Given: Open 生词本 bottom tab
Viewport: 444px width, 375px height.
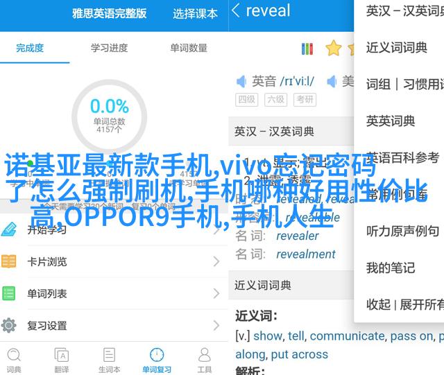Looking at the screenshot, I should click(x=109, y=360).
